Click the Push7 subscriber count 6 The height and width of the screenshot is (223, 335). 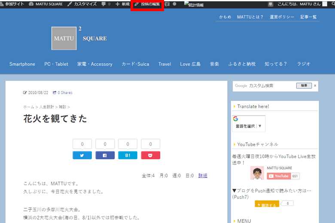pyautogui.click(x=288, y=203)
